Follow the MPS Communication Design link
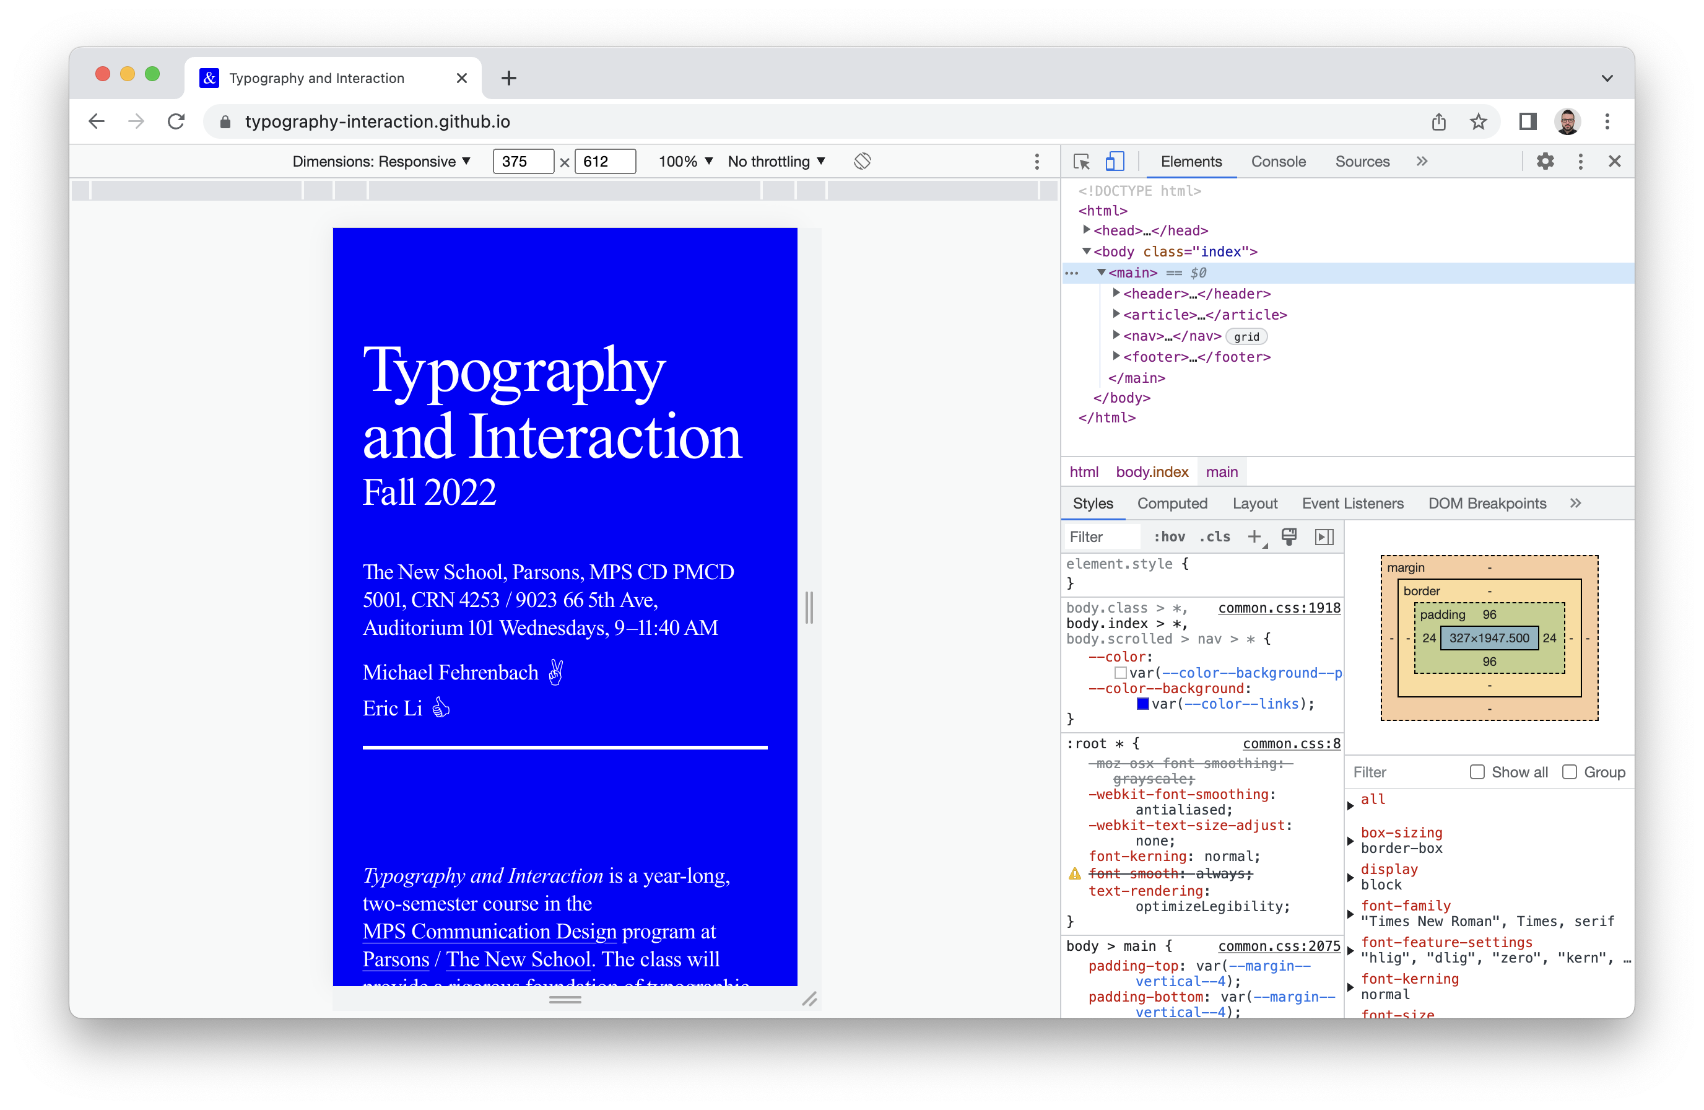Viewport: 1704px width, 1110px height. pos(489,931)
